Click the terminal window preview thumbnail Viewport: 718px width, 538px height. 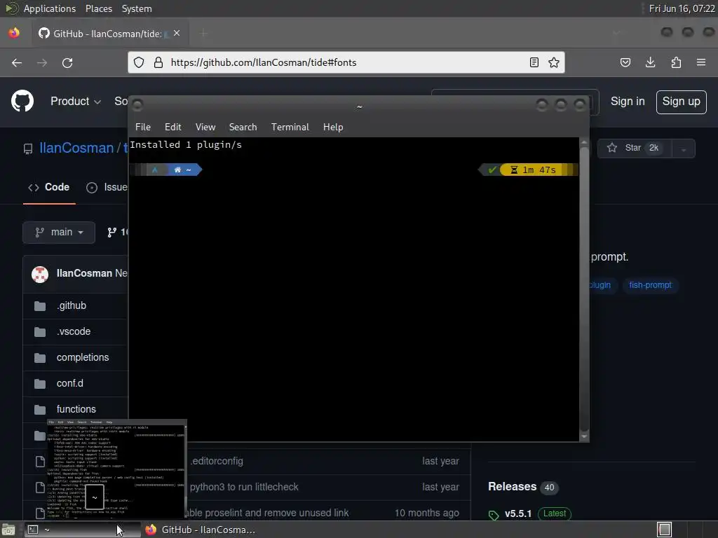click(x=117, y=469)
